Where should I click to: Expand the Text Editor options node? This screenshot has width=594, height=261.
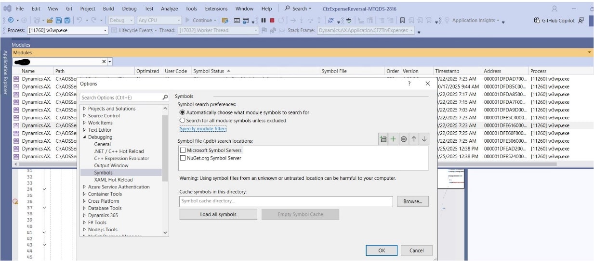click(85, 130)
